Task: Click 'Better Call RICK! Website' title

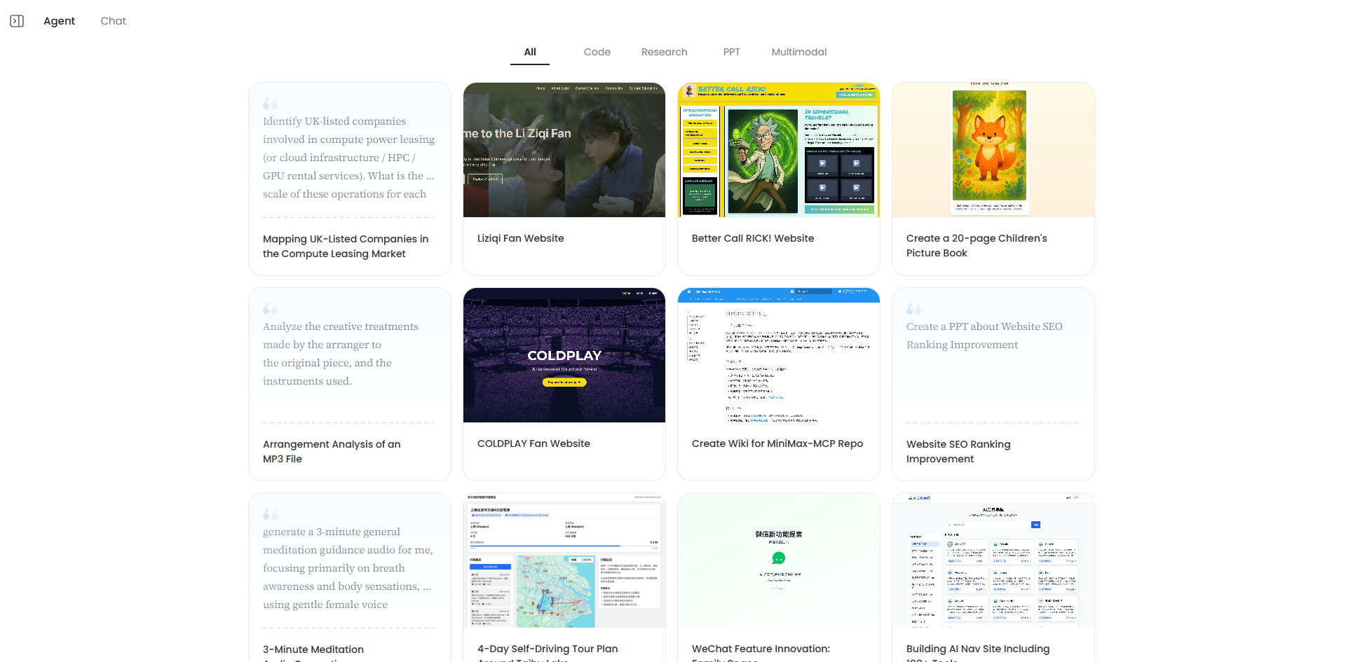Action: coord(753,238)
